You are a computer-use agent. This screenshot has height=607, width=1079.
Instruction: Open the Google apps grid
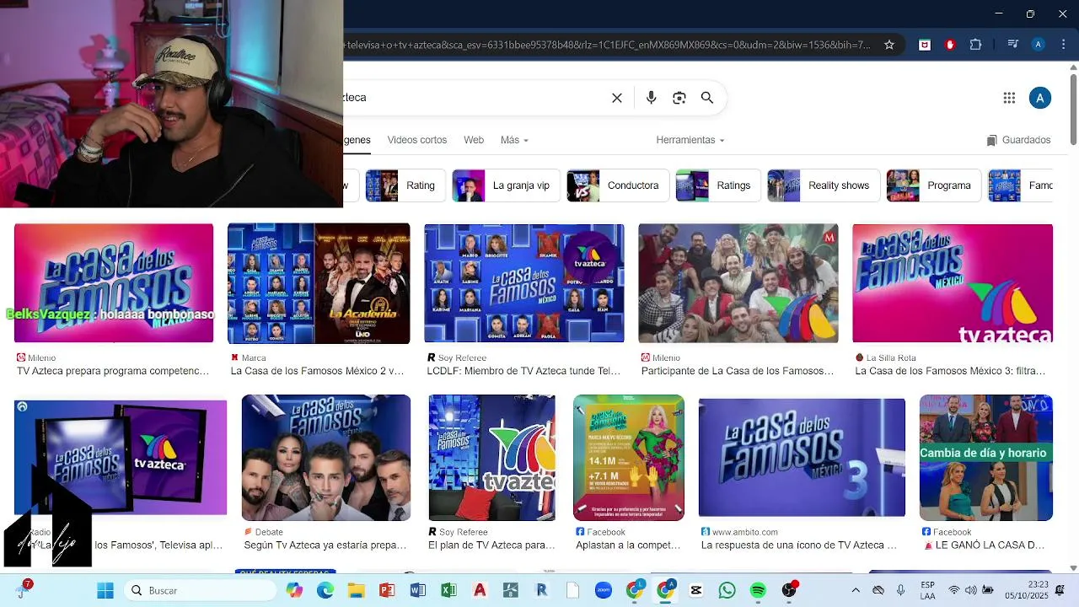coord(1009,98)
